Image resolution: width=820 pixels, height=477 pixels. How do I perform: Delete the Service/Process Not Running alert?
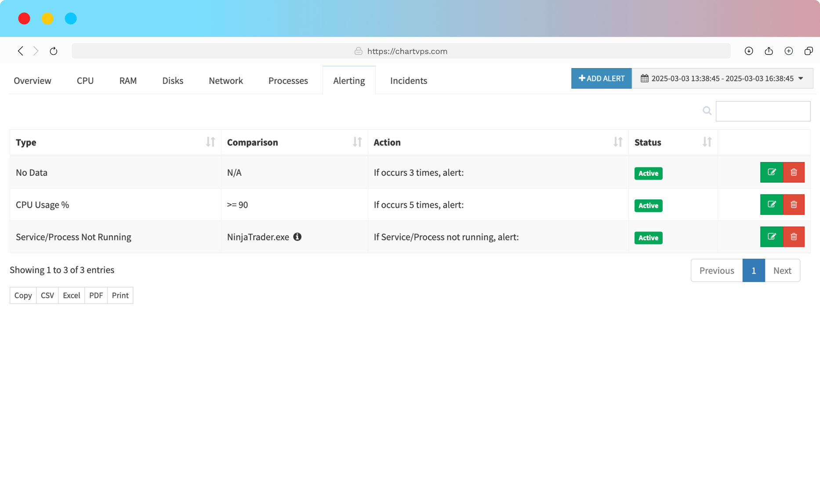(794, 237)
